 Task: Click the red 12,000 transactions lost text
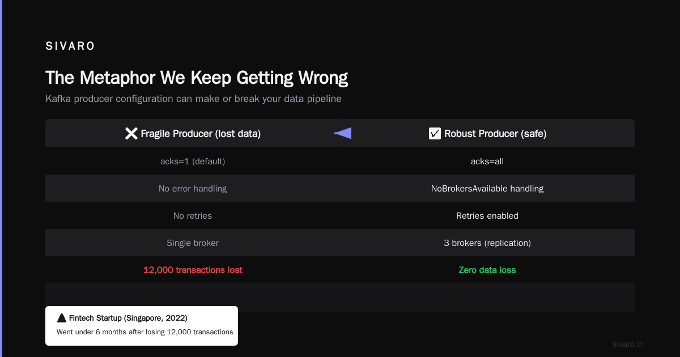click(x=193, y=270)
